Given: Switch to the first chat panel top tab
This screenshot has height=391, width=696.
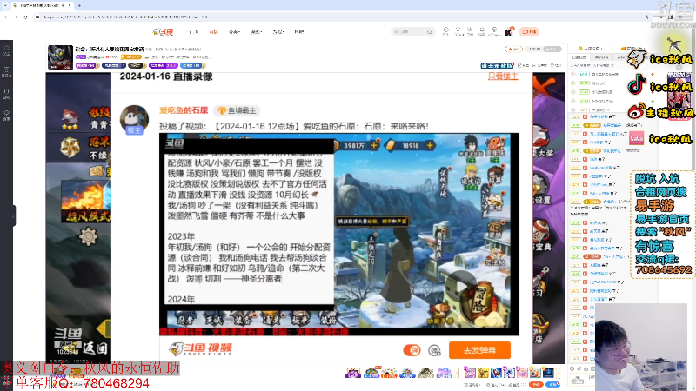Looking at the screenshot, I should (x=591, y=49).
